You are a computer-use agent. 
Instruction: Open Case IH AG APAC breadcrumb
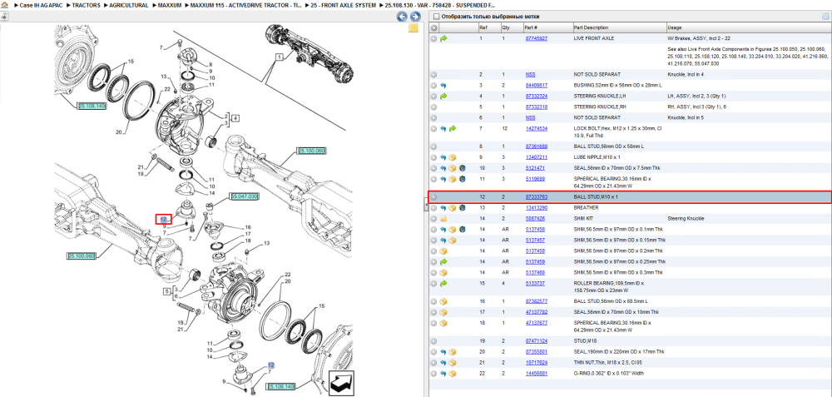40,4
